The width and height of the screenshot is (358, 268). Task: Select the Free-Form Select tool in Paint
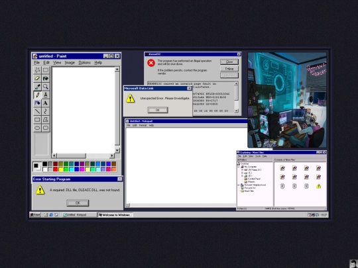[37, 70]
